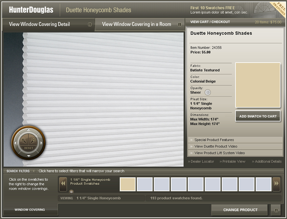Click the Change Product button
This screenshot has height=219, width=287.
click(x=240, y=210)
